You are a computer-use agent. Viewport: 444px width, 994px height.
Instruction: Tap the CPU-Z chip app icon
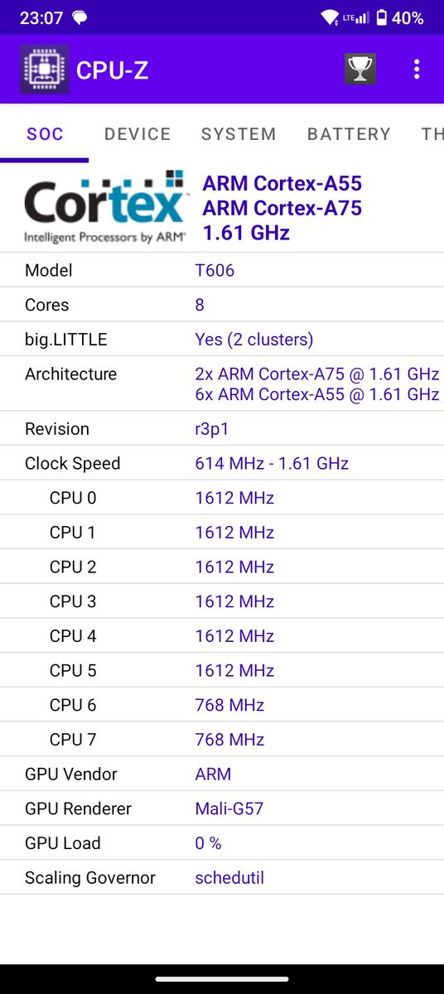click(45, 70)
